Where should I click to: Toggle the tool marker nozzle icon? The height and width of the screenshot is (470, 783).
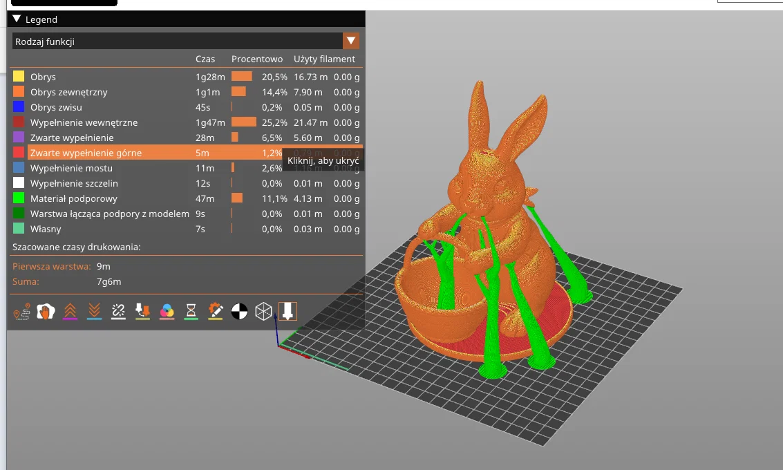pos(287,312)
